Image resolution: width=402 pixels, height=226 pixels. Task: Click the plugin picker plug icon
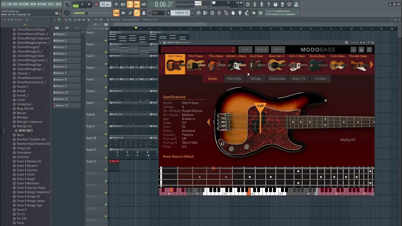point(240,13)
